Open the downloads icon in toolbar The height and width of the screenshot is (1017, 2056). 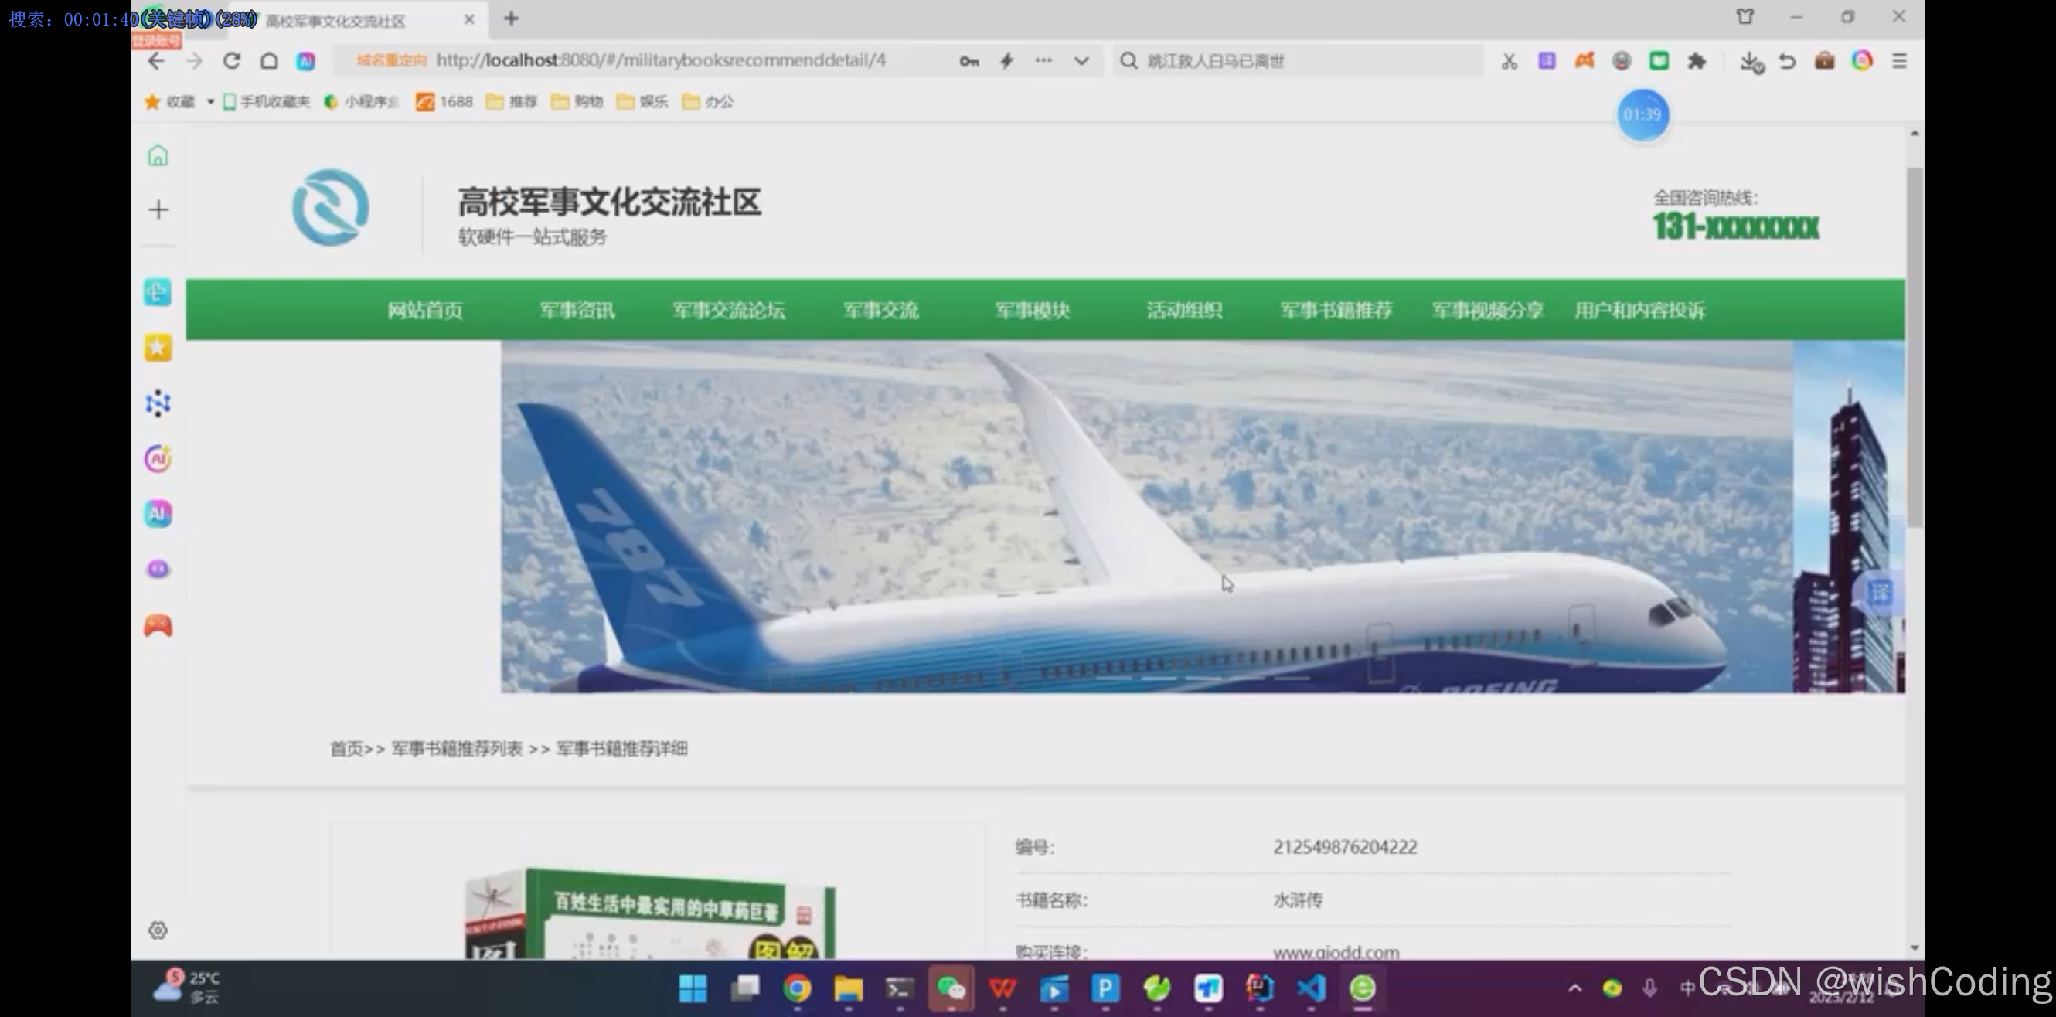[x=1751, y=62]
